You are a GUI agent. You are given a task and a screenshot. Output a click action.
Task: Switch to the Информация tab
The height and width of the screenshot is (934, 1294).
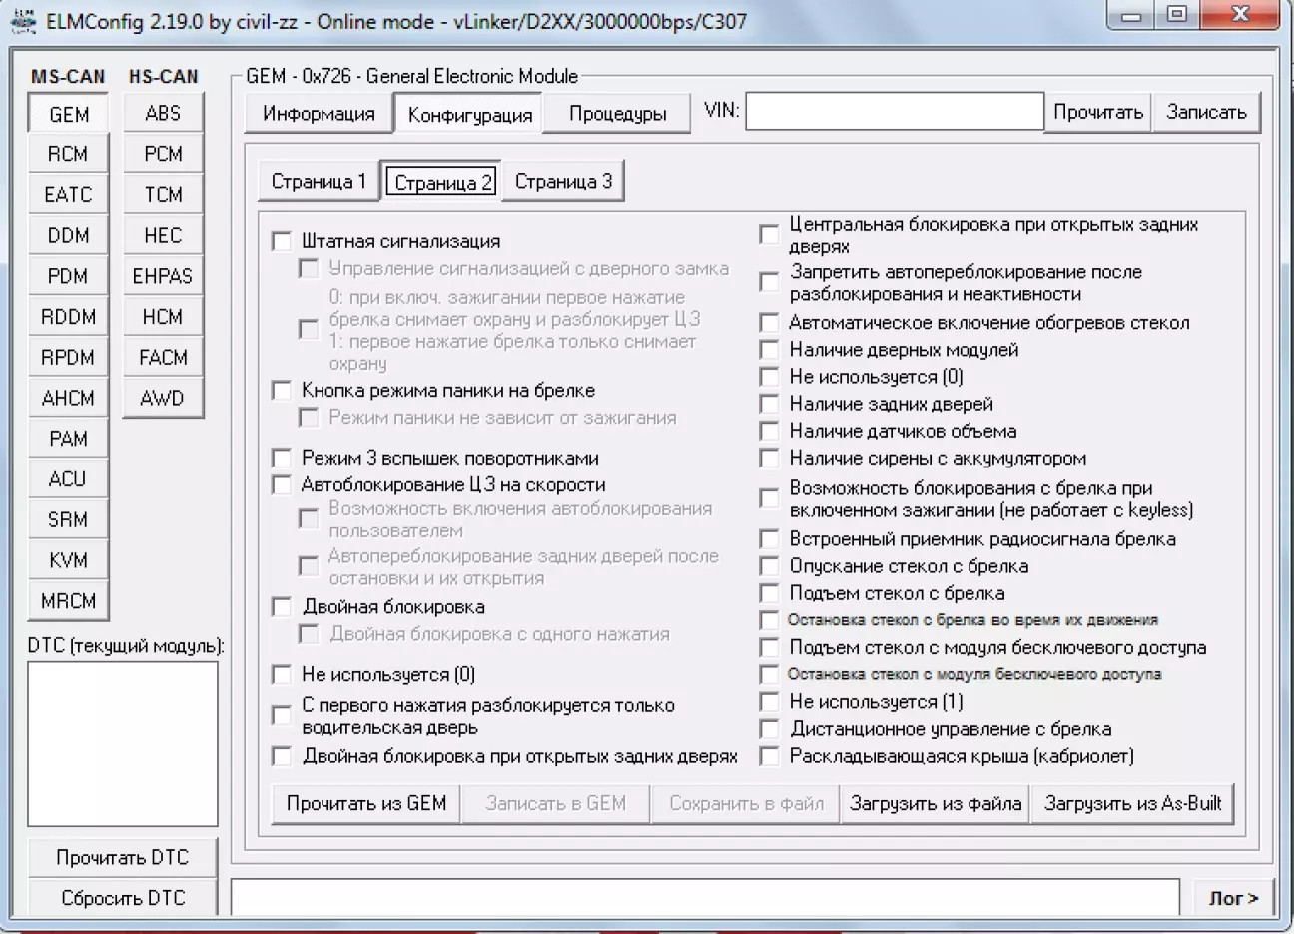click(319, 114)
